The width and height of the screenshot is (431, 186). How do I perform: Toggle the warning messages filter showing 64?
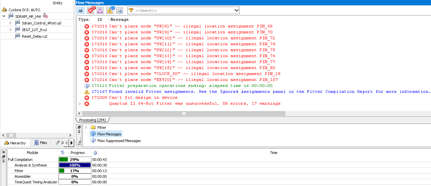110,11
